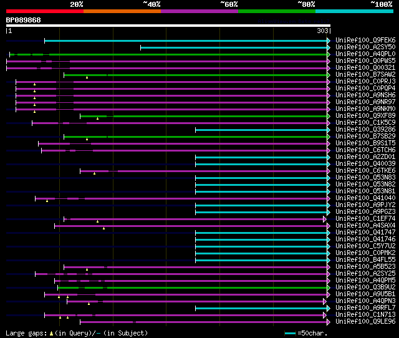Screen dimensions: 399x338
Task: Click the UniRef100_A5B523 label
Action: [x=365, y=267]
